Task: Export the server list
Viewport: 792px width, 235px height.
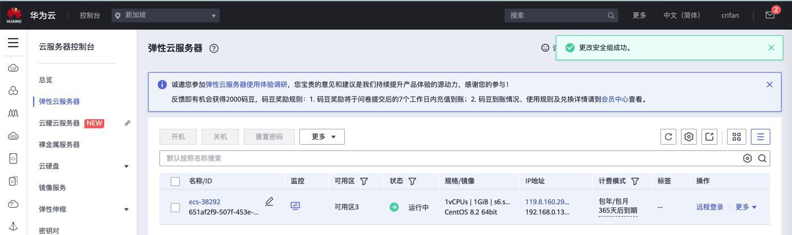Action: coord(709,137)
